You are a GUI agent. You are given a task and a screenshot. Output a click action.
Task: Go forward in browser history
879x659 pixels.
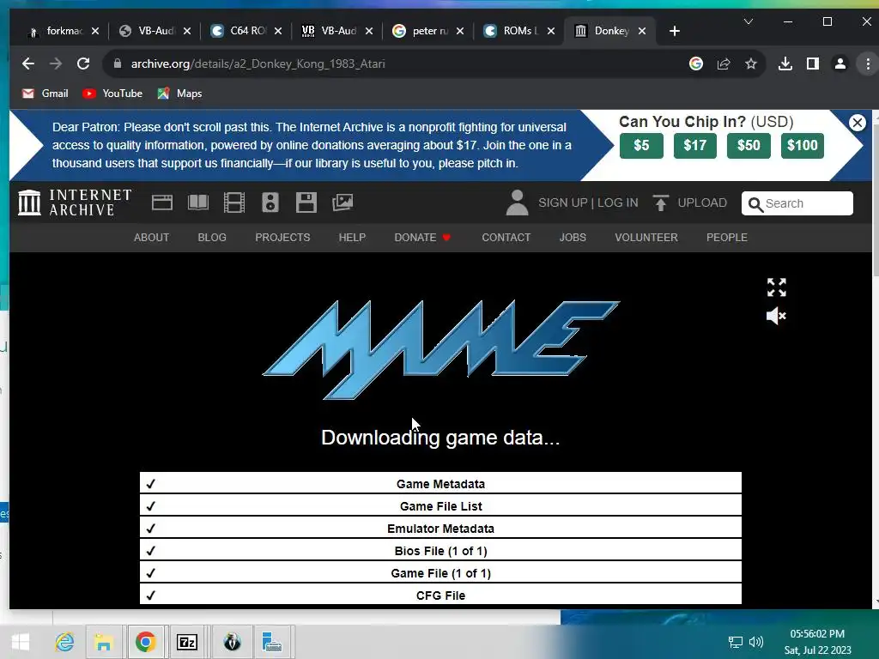pyautogui.click(x=56, y=63)
